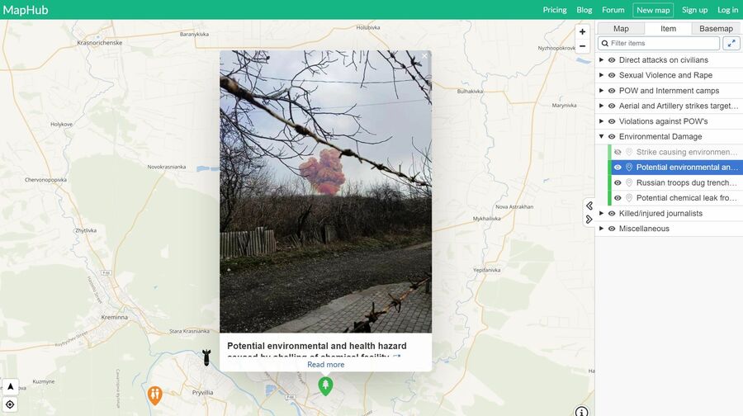Expand POW and Internment camps group

pyautogui.click(x=601, y=91)
